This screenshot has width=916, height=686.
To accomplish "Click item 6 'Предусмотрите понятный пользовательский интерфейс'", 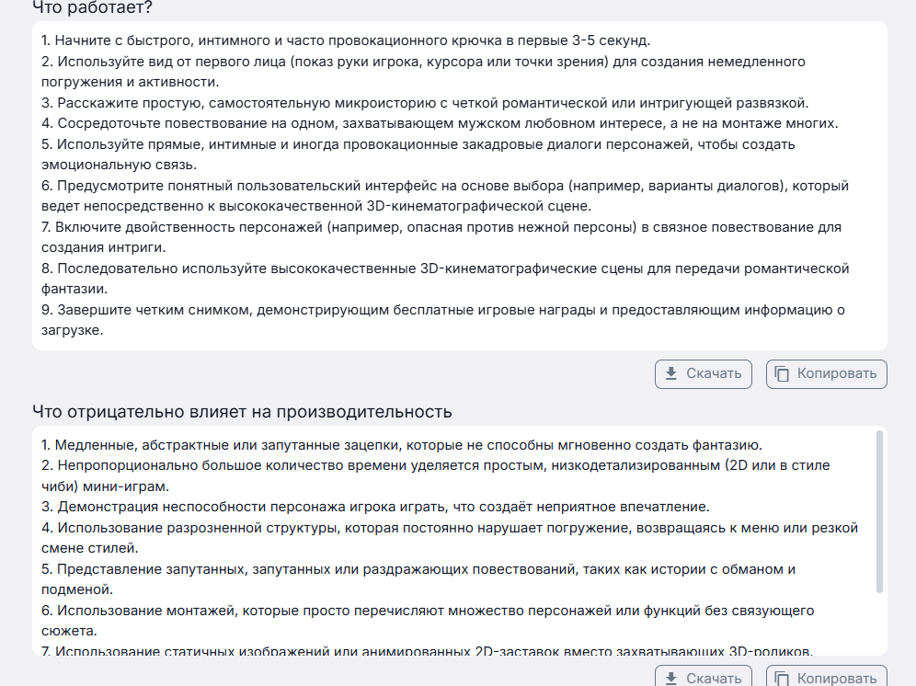I will [x=444, y=196].
